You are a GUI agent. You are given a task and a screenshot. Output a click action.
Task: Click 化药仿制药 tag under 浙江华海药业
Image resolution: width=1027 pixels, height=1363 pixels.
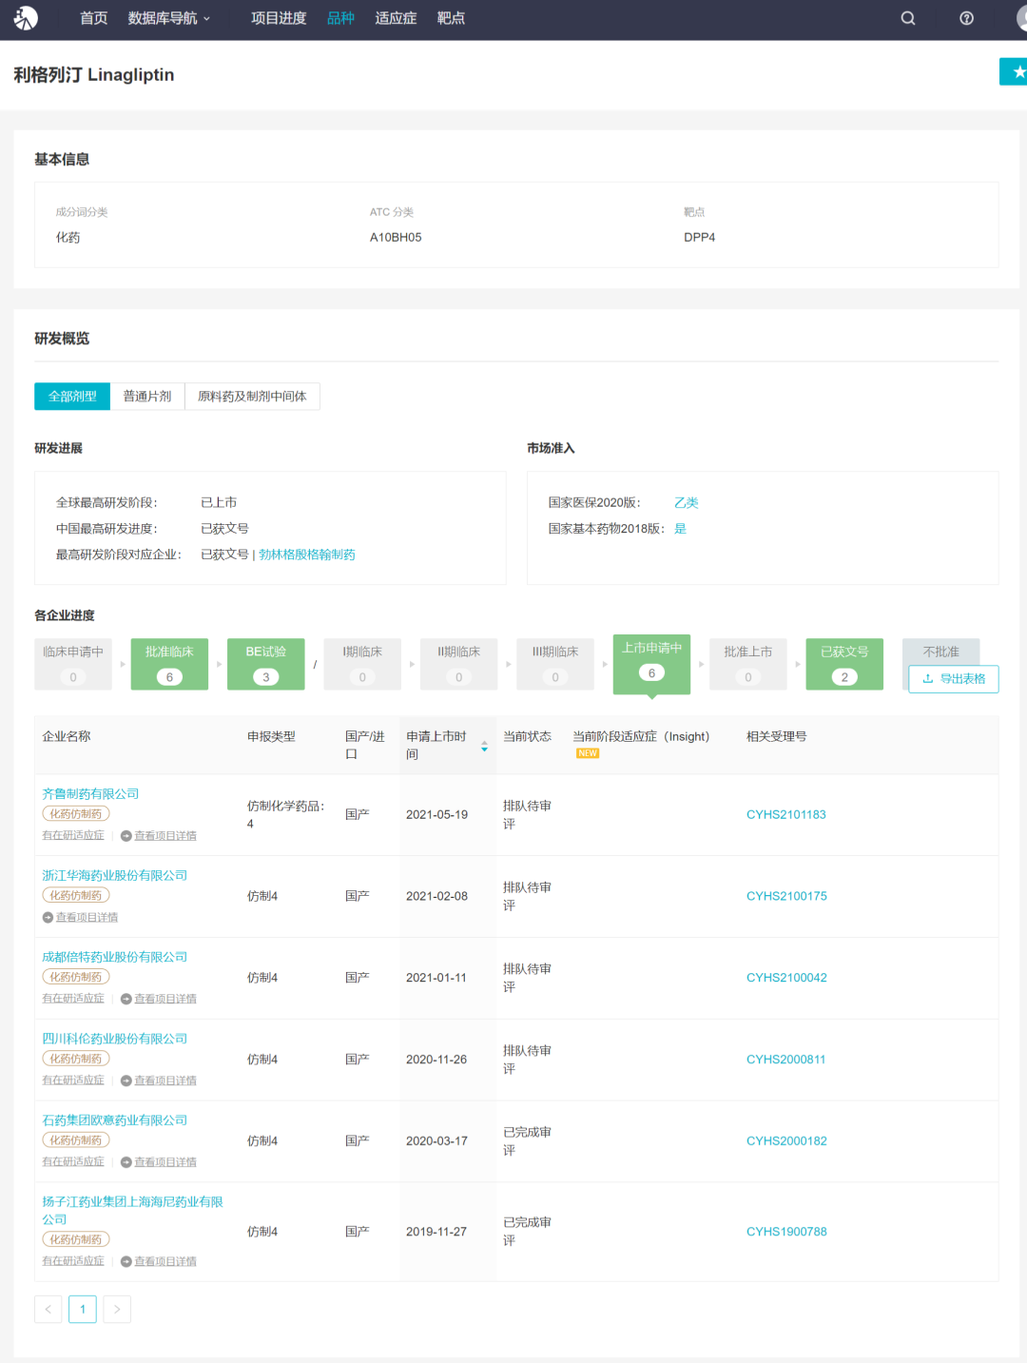click(76, 896)
